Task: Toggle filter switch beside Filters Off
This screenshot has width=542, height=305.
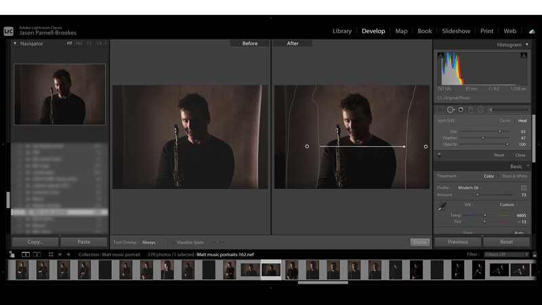Action: click(535, 255)
